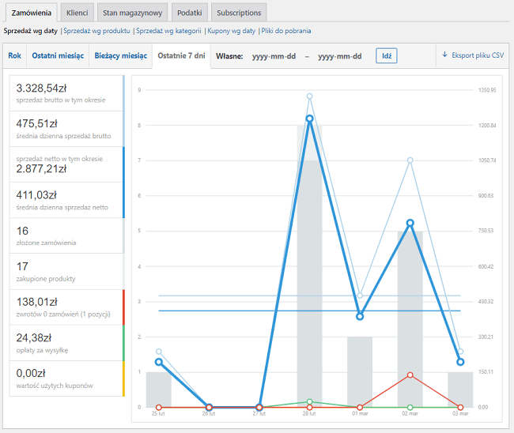Click the Idź button

[387, 56]
